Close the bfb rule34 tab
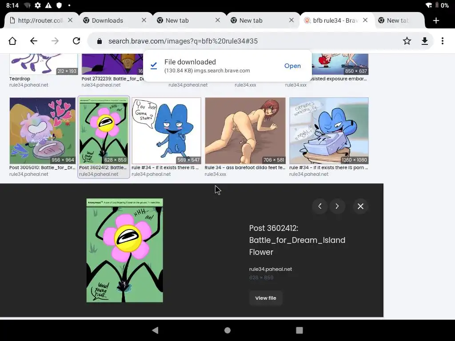 365,20
